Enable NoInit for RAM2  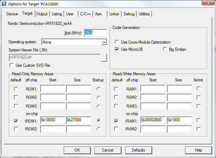[199, 97]
